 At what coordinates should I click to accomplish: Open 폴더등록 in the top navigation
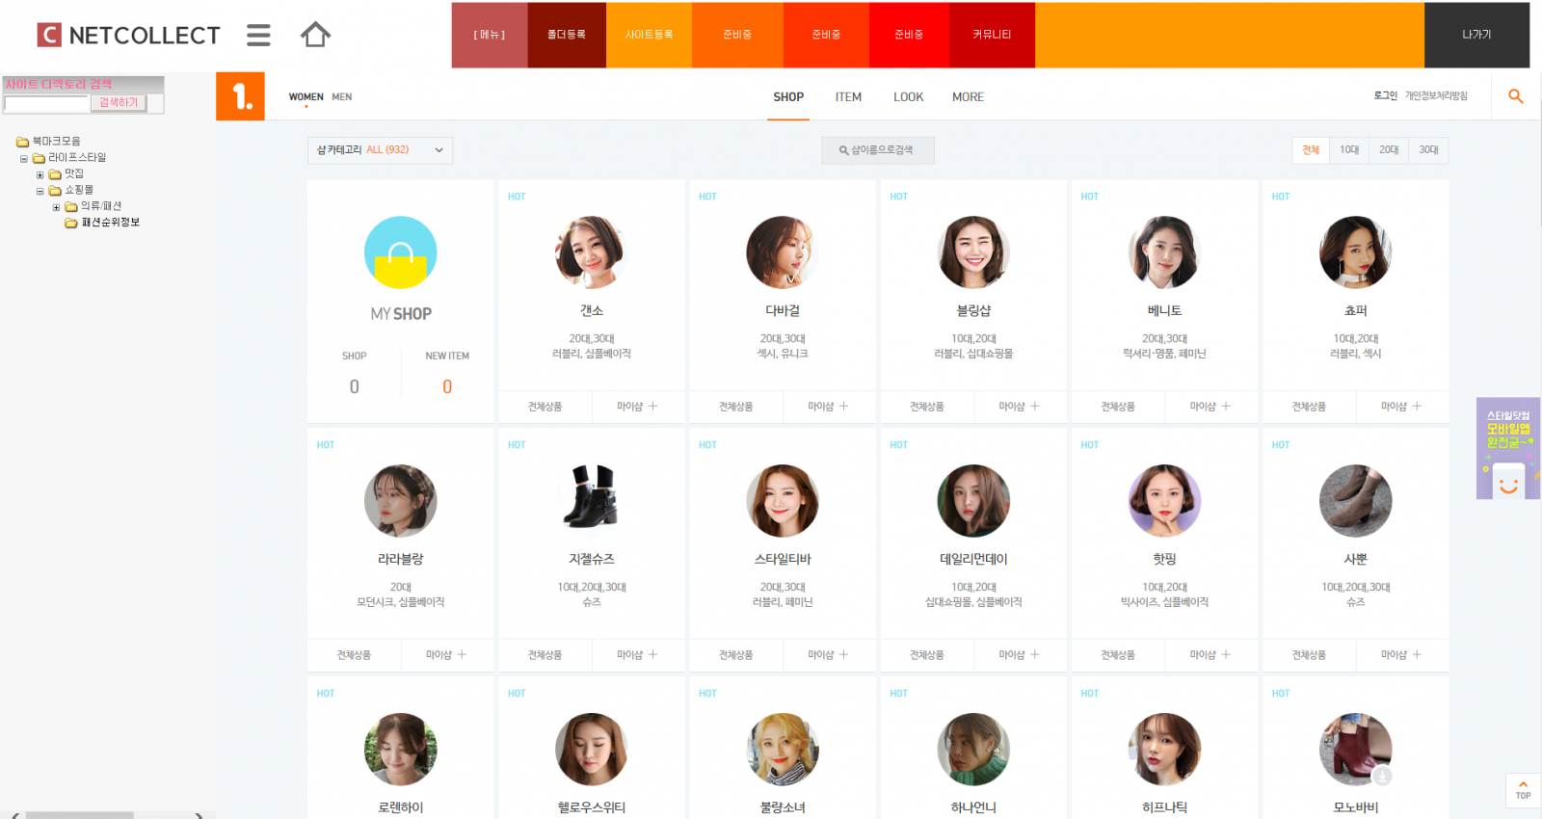(567, 35)
